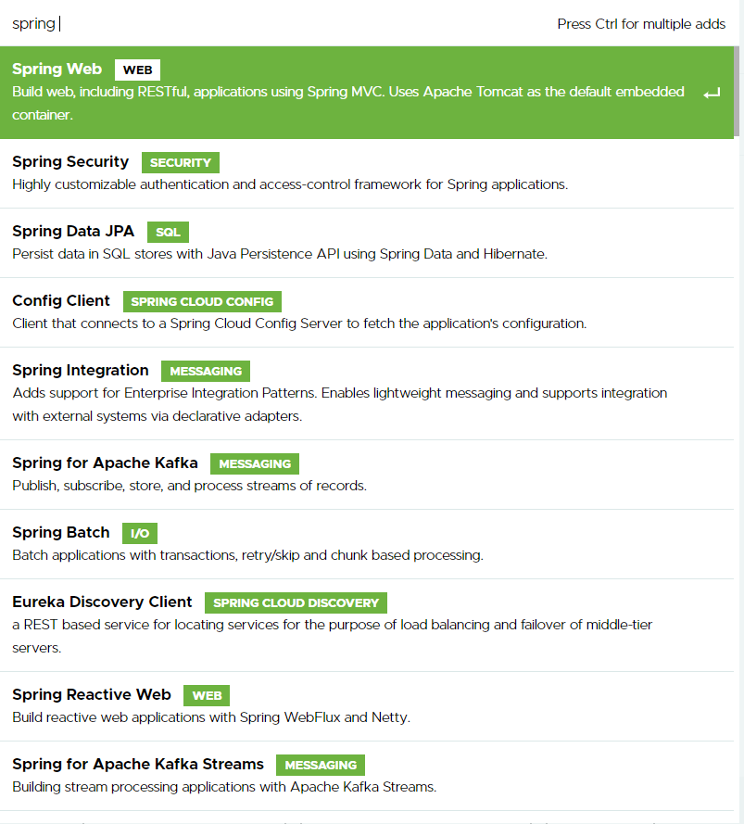Select the Spring Reactive Web dependency
Viewport: 744px width, 824px height.
point(367,706)
